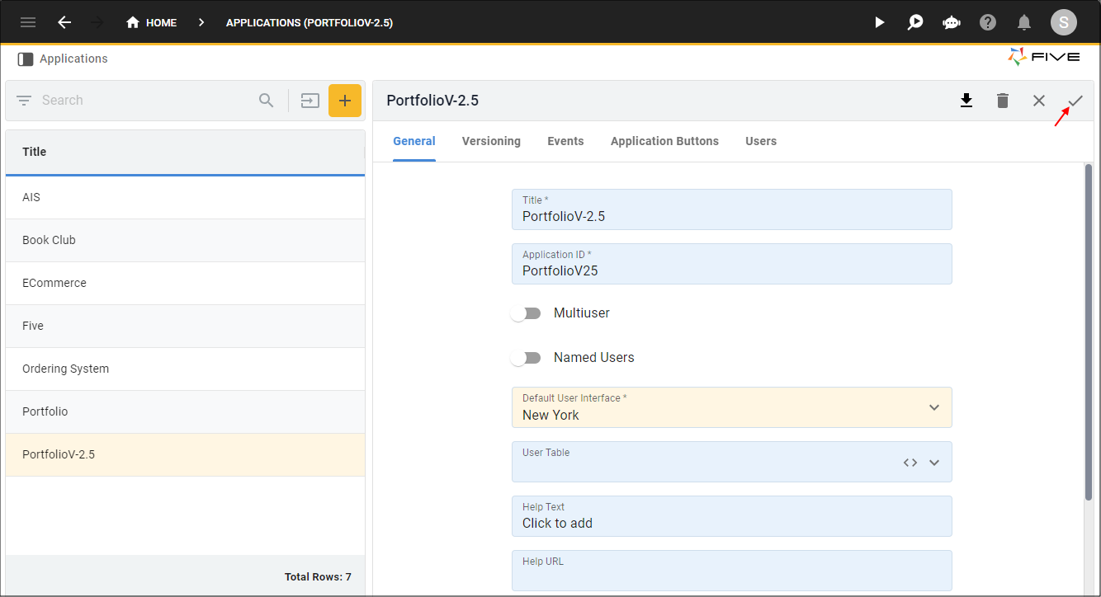
Task: Toggle the Multiuser switch
Action: [x=526, y=313]
